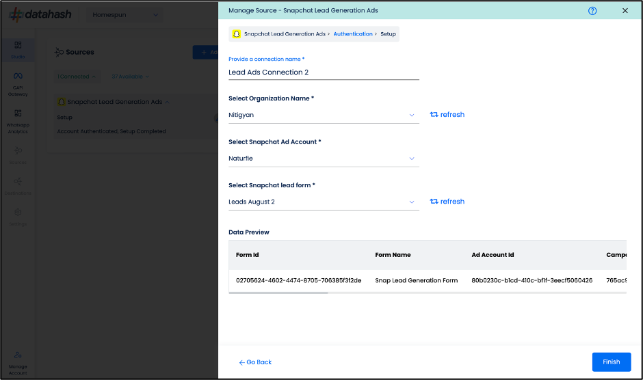The image size is (643, 380).
Task: Open Studio in the sidebar
Action: pos(18,50)
